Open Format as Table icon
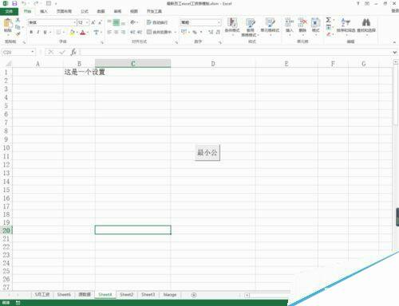 (250, 22)
